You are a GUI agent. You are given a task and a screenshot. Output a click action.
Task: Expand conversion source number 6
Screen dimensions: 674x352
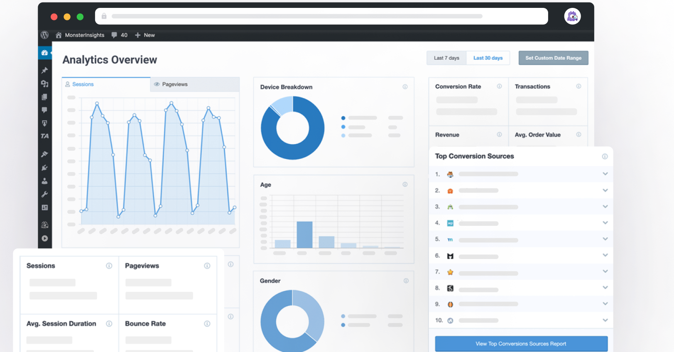(605, 255)
